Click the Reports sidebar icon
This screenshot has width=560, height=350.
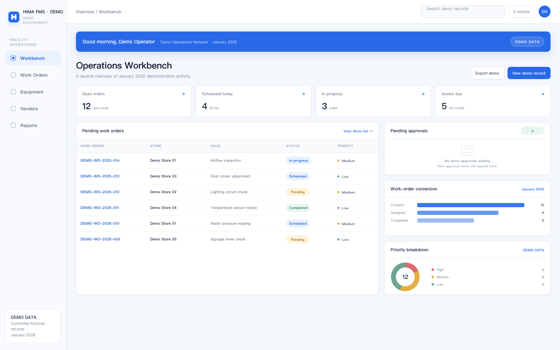pyautogui.click(x=13, y=125)
